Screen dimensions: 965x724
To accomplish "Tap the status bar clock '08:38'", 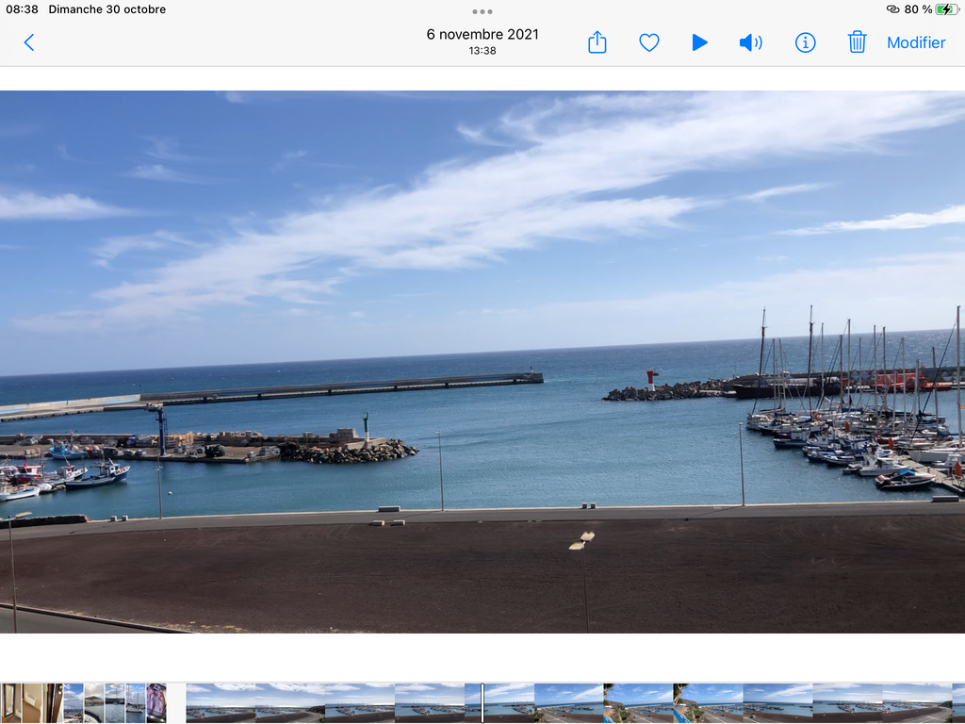I will 23,9.
